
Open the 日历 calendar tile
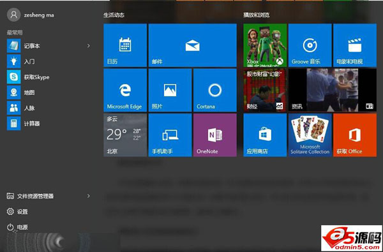pyautogui.click(x=125, y=45)
